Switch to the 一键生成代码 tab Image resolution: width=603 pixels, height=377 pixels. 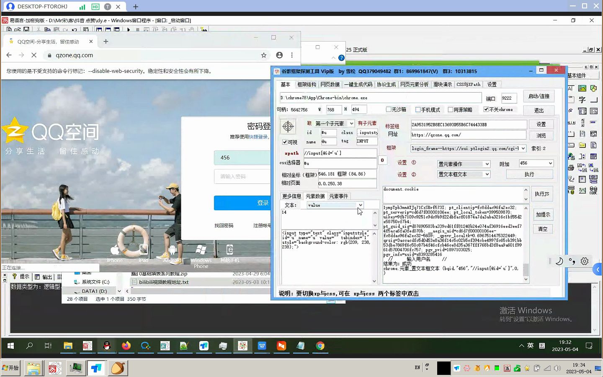point(358,85)
